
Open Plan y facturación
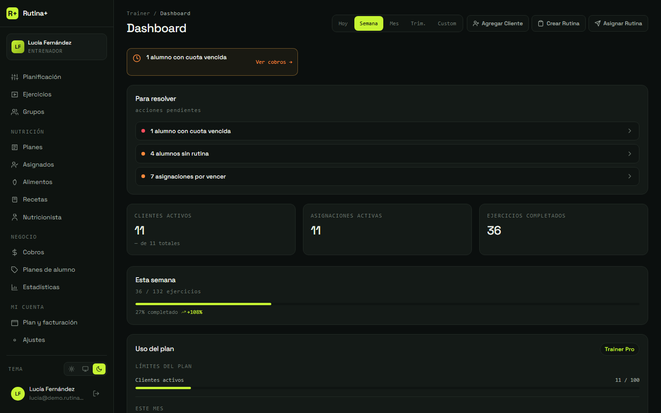click(56, 323)
